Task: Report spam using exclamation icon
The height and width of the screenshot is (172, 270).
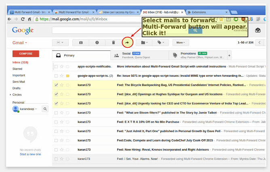Action: tap(97, 42)
